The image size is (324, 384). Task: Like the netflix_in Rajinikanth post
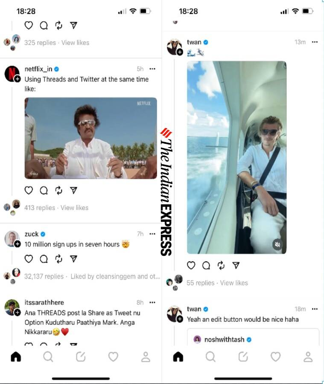point(29,190)
